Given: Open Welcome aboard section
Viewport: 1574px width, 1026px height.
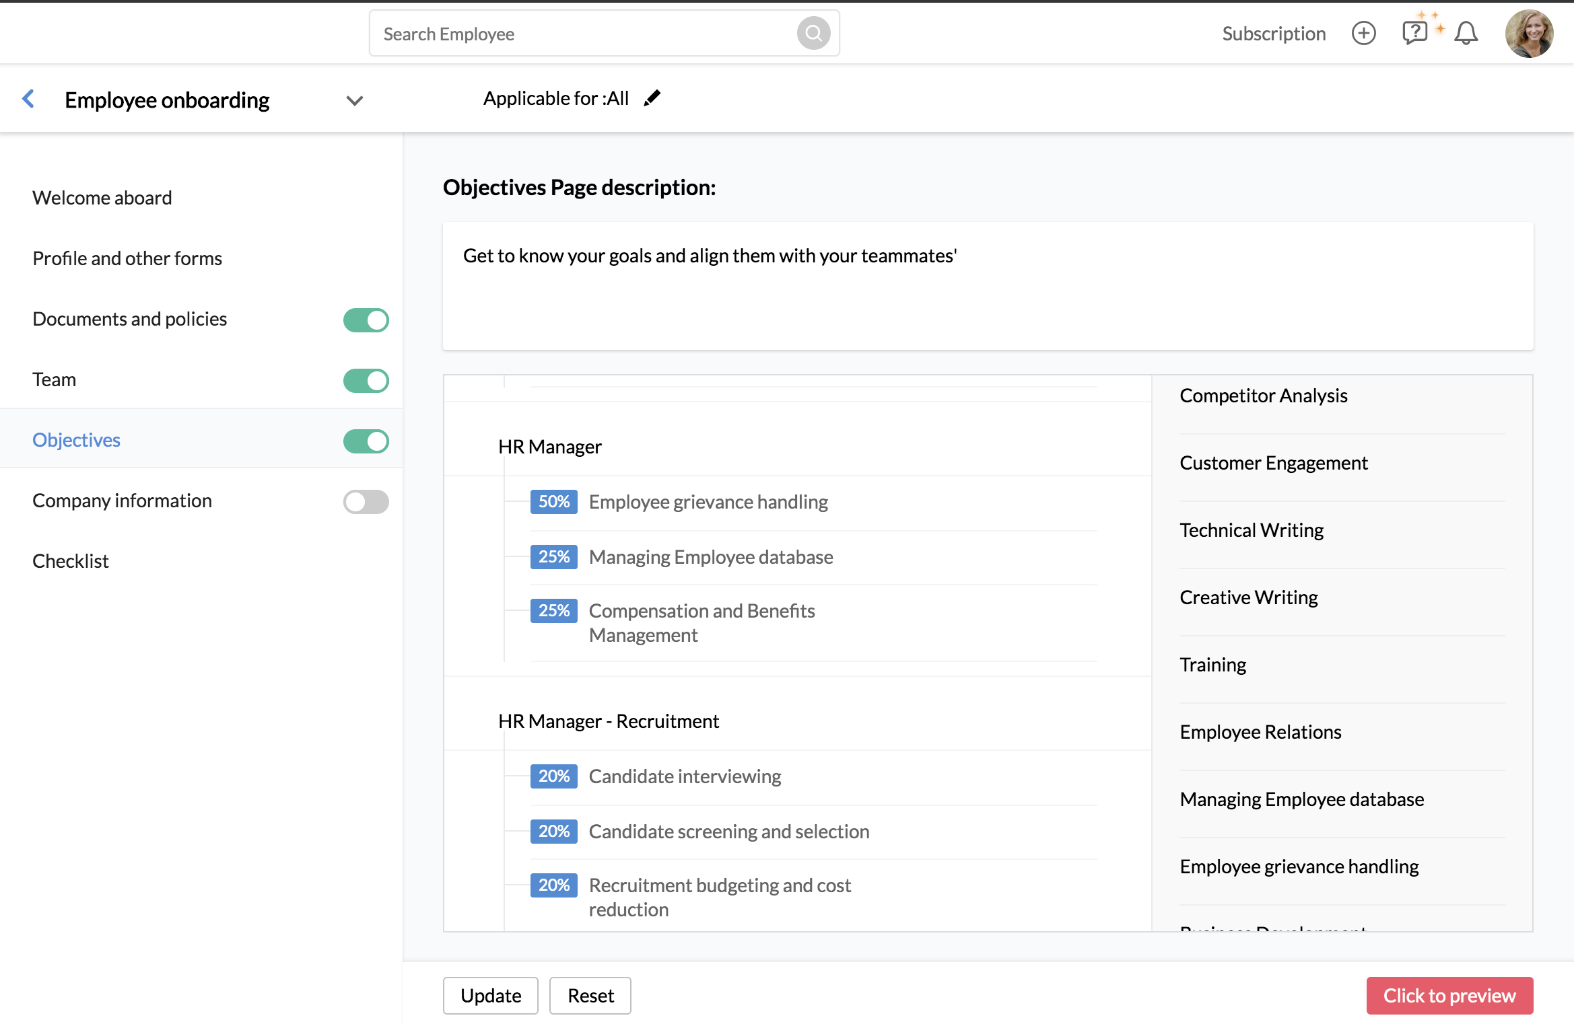Looking at the screenshot, I should coord(102,198).
